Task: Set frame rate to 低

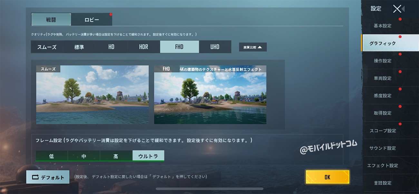Action: 52,156
